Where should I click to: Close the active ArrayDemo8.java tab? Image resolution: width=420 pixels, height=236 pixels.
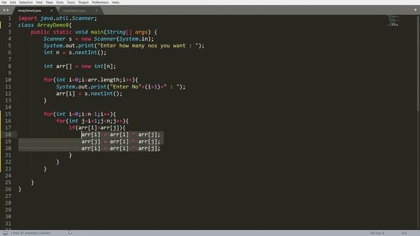click(51, 10)
